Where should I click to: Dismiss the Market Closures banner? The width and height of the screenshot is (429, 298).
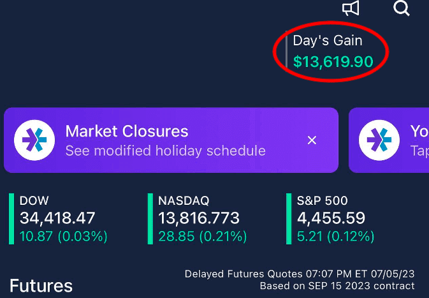pos(312,140)
